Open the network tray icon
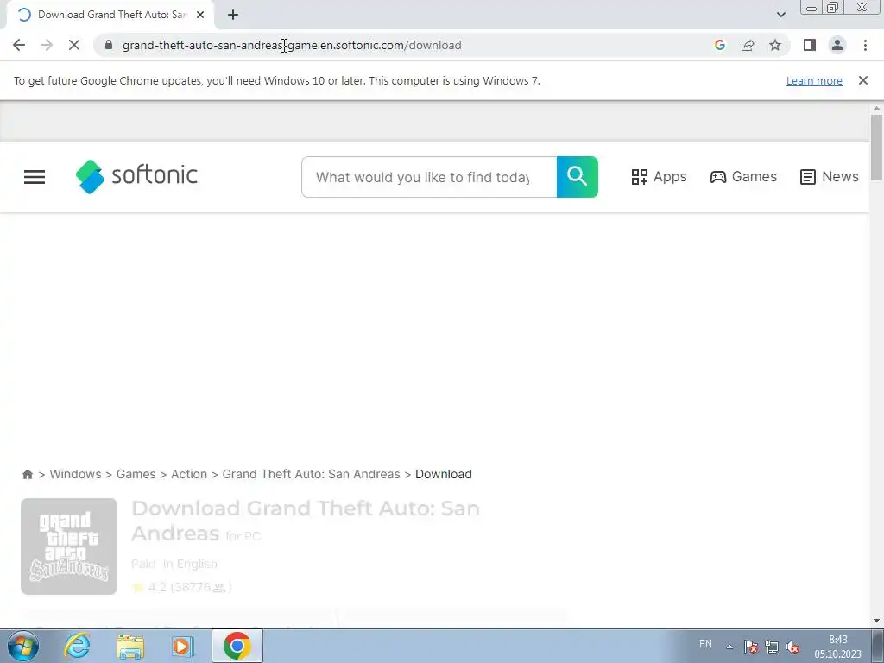This screenshot has height=663, width=884. pyautogui.click(x=771, y=647)
